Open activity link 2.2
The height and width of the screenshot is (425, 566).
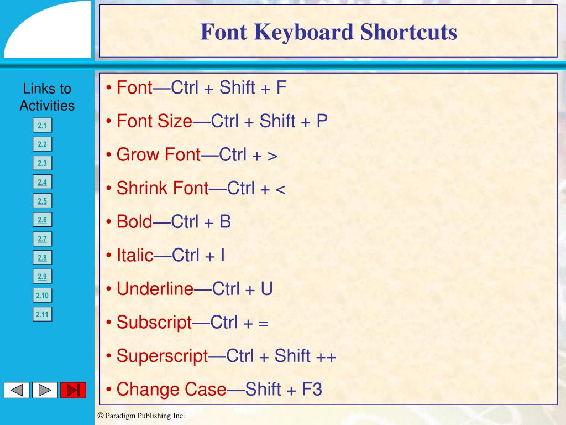tap(42, 144)
